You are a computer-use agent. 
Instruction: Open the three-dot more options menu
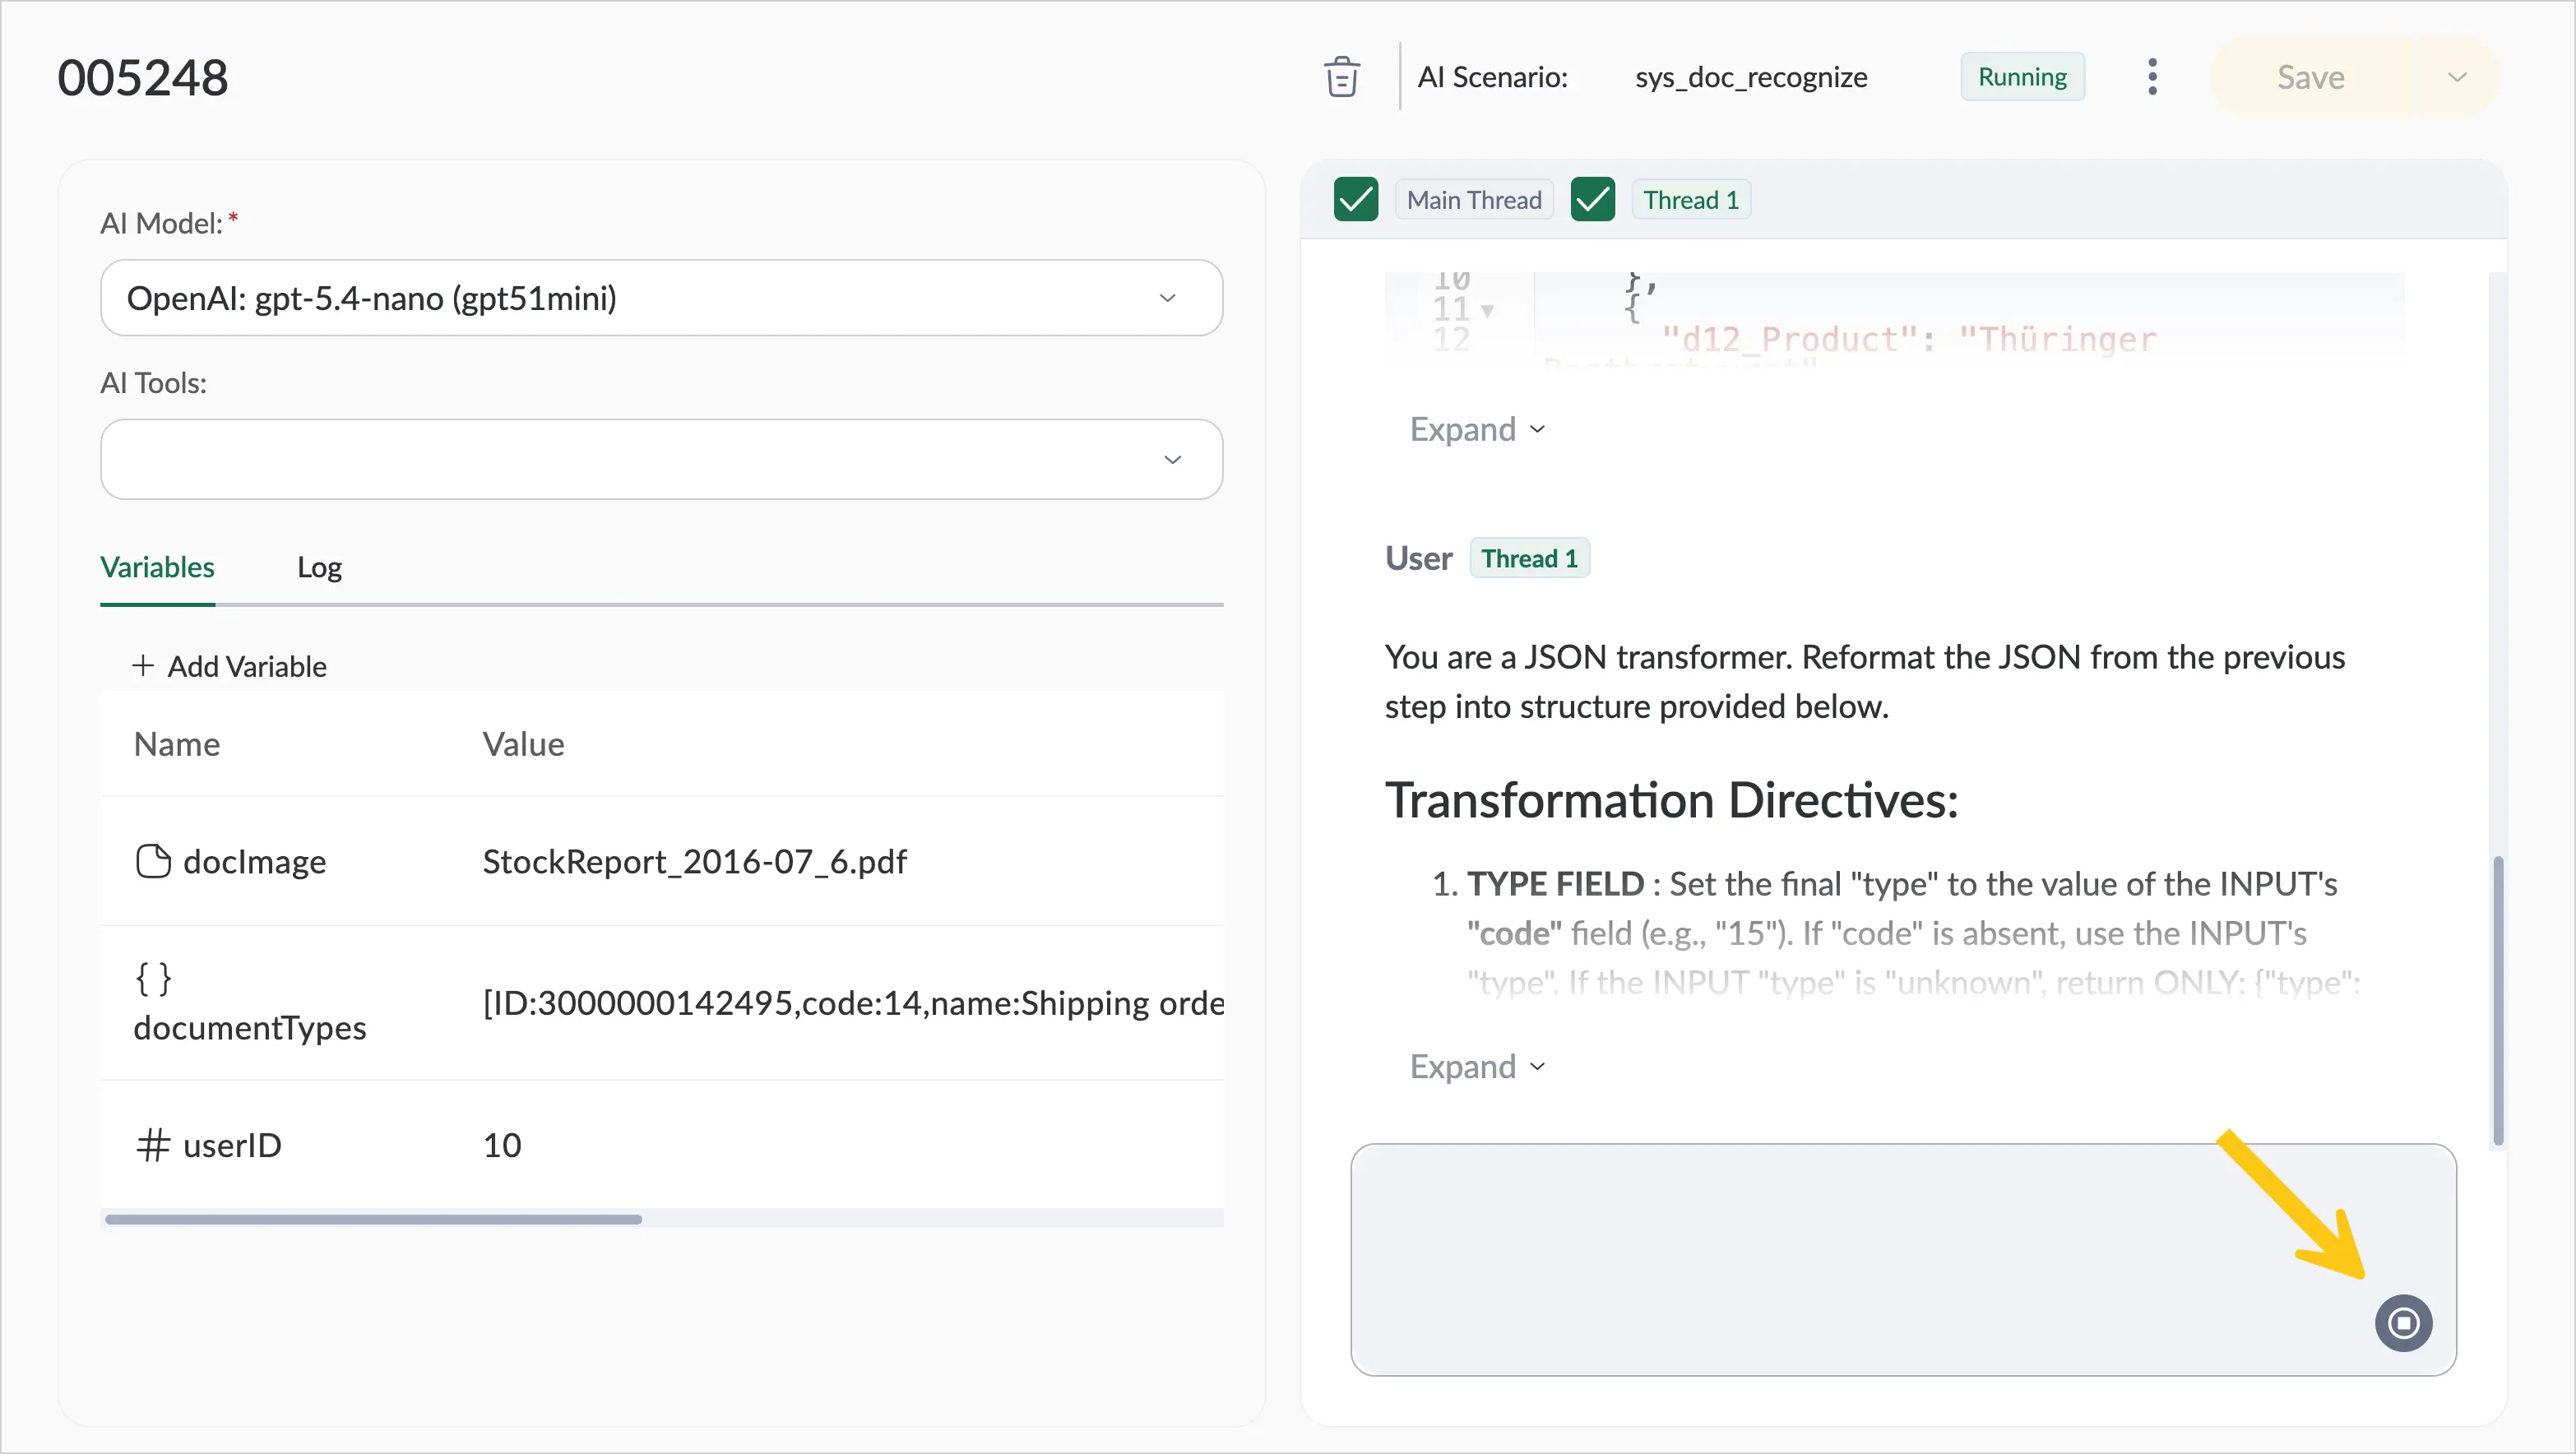2152,77
